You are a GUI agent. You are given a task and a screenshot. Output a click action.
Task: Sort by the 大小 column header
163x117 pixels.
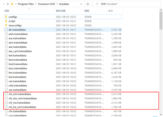point(110,11)
